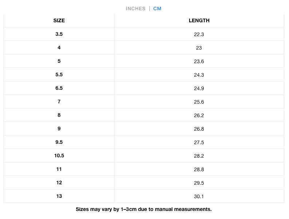This screenshot has width=289, height=219.
Task: Switch units to INCHES
Action: (x=136, y=9)
